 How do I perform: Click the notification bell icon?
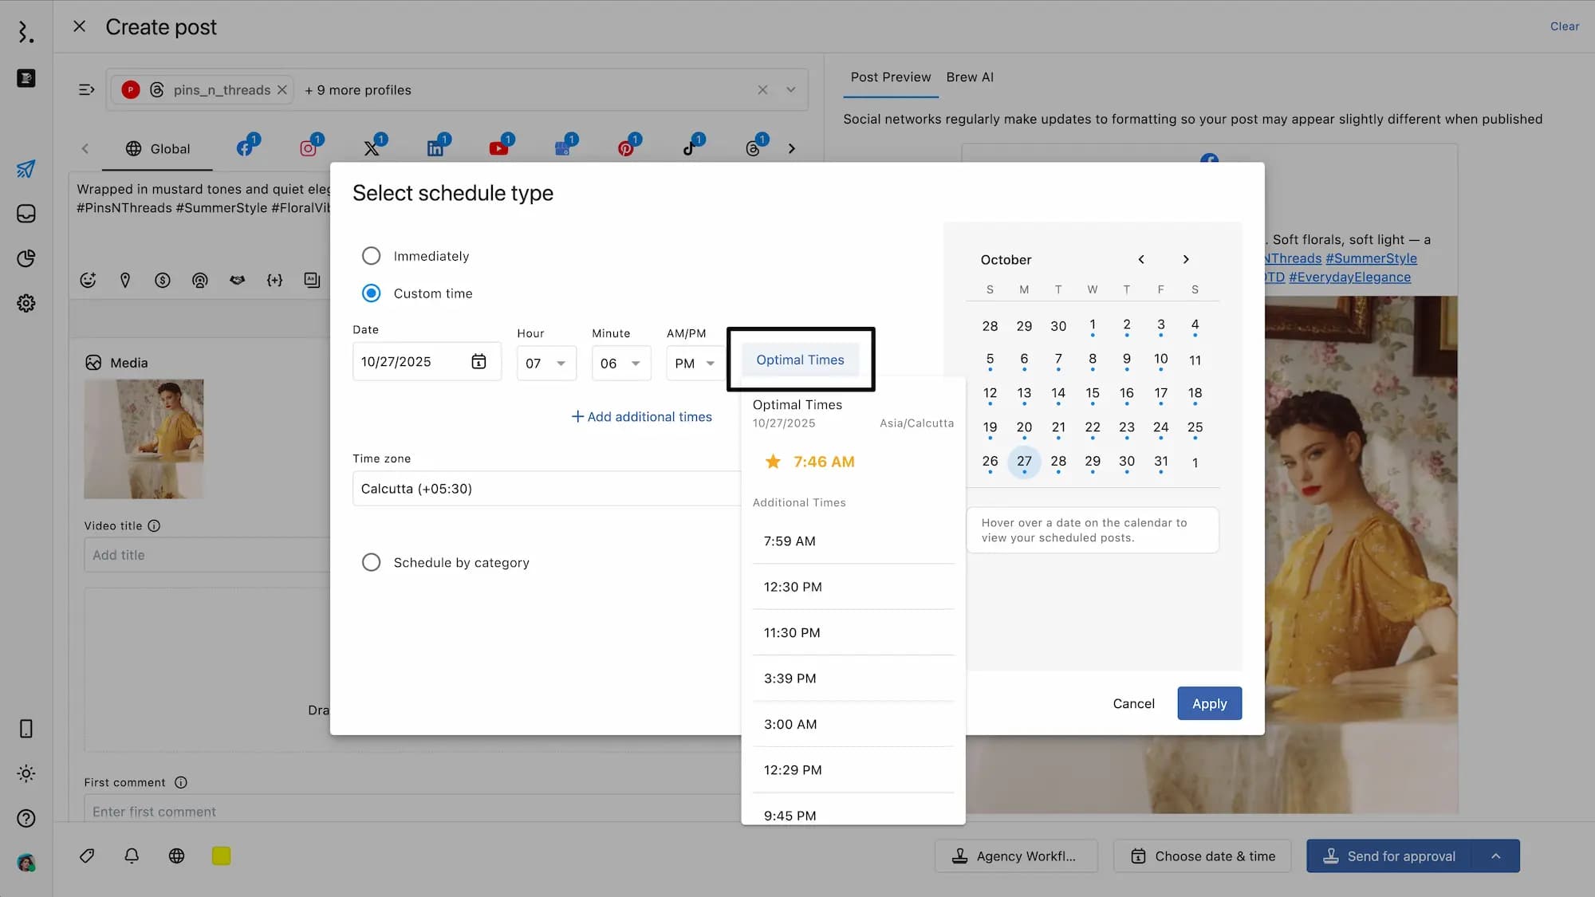tap(132, 856)
